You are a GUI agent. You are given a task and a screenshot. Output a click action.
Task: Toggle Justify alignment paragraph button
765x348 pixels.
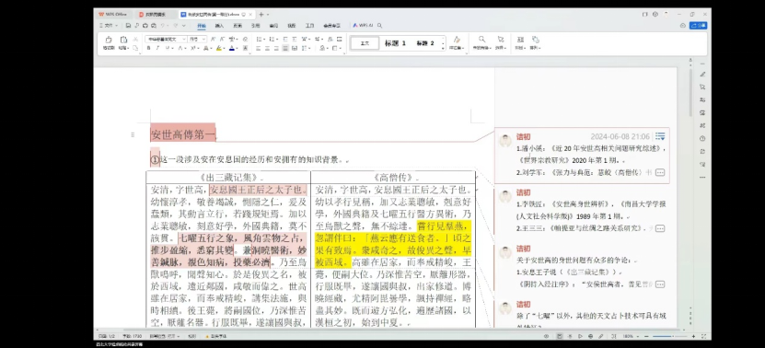click(x=285, y=48)
